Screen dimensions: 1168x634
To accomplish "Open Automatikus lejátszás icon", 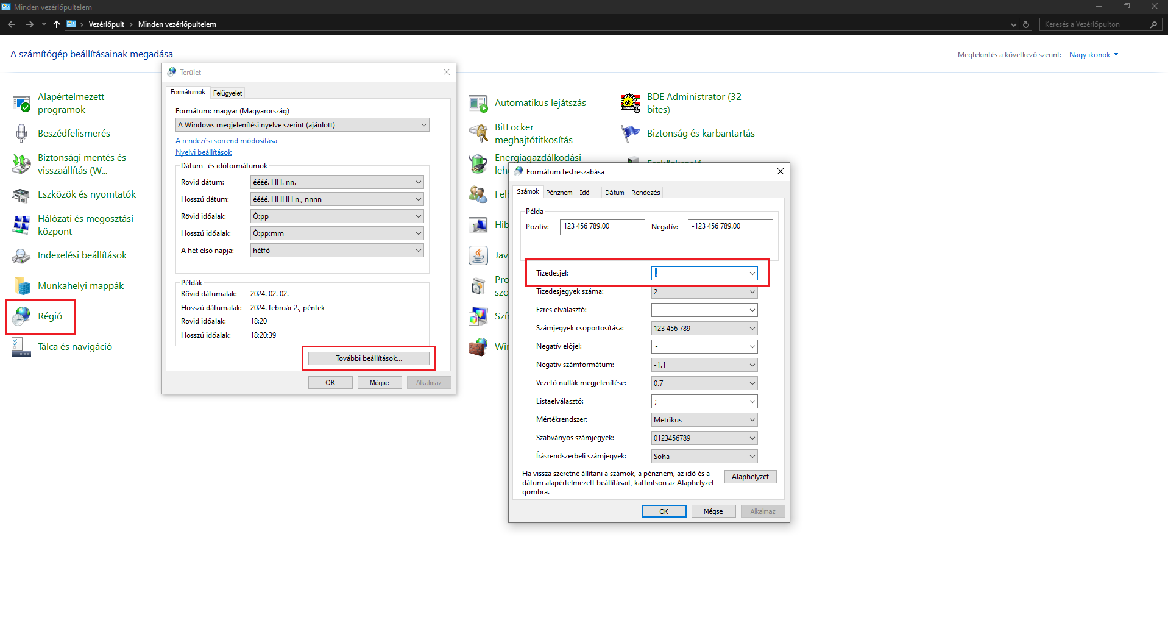I will [x=478, y=103].
